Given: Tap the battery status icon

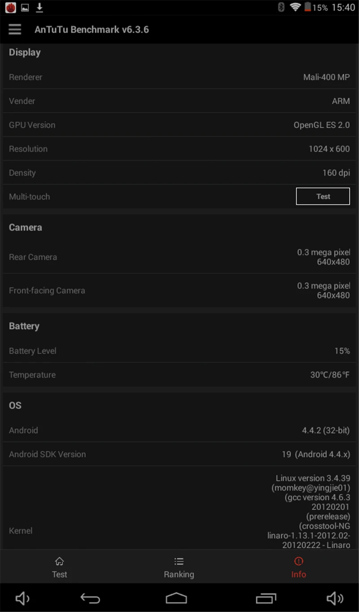Looking at the screenshot, I should 307,7.
